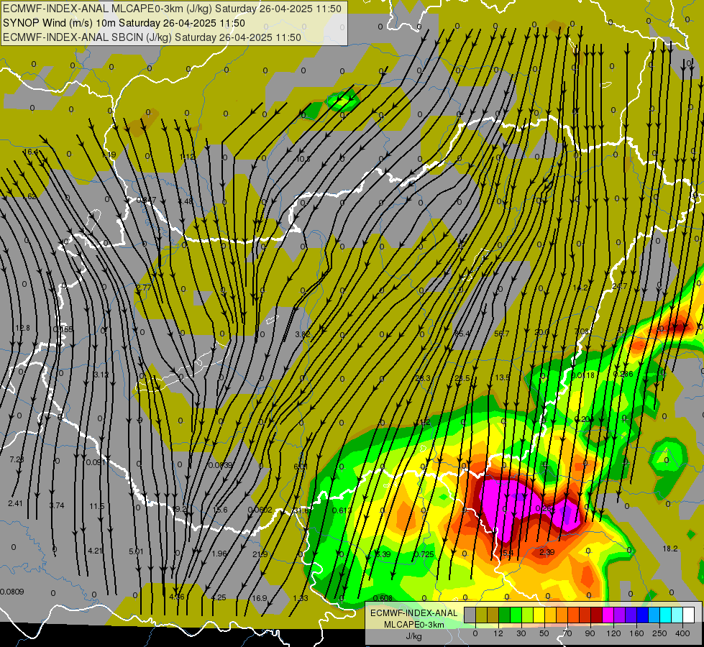Click the 7.08 value on the map
The height and width of the screenshot is (647, 704).
pyautogui.click(x=582, y=331)
